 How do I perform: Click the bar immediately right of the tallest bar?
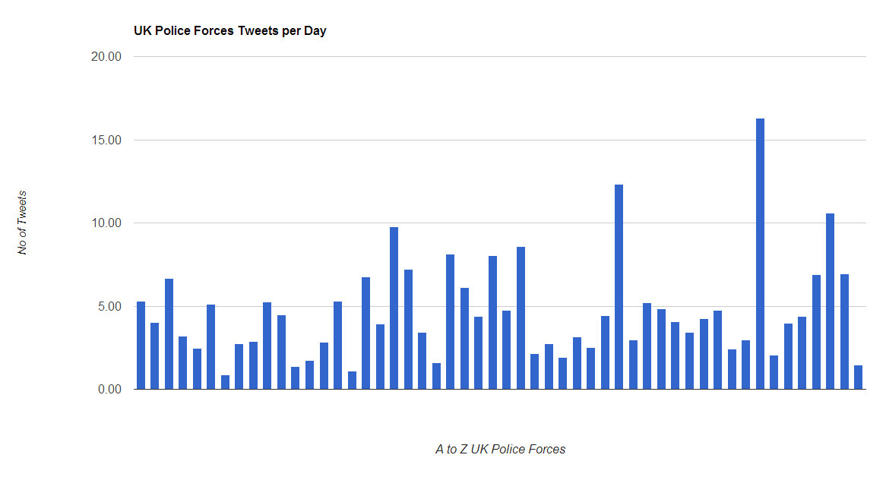[x=774, y=373]
